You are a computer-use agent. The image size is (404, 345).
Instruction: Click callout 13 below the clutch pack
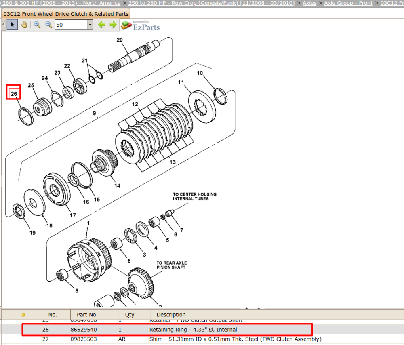coord(173,162)
